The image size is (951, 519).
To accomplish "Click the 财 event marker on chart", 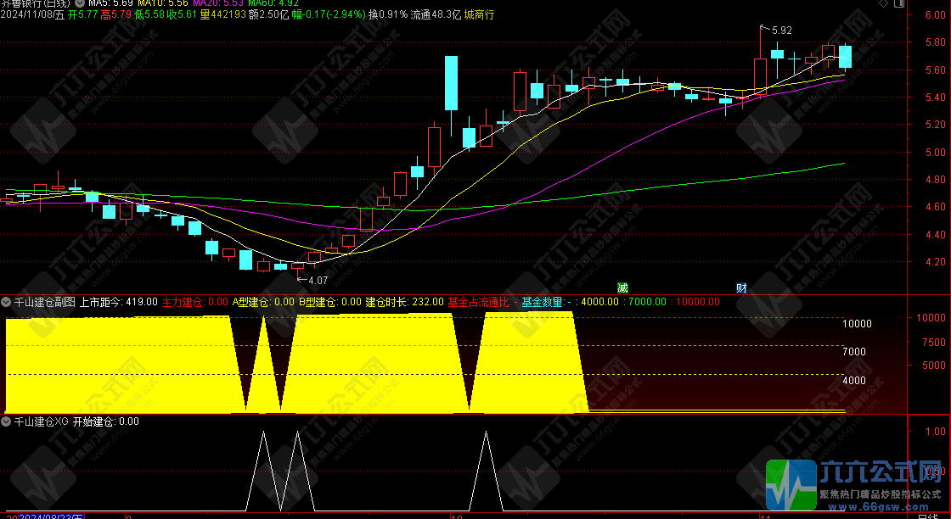I will coord(741,287).
